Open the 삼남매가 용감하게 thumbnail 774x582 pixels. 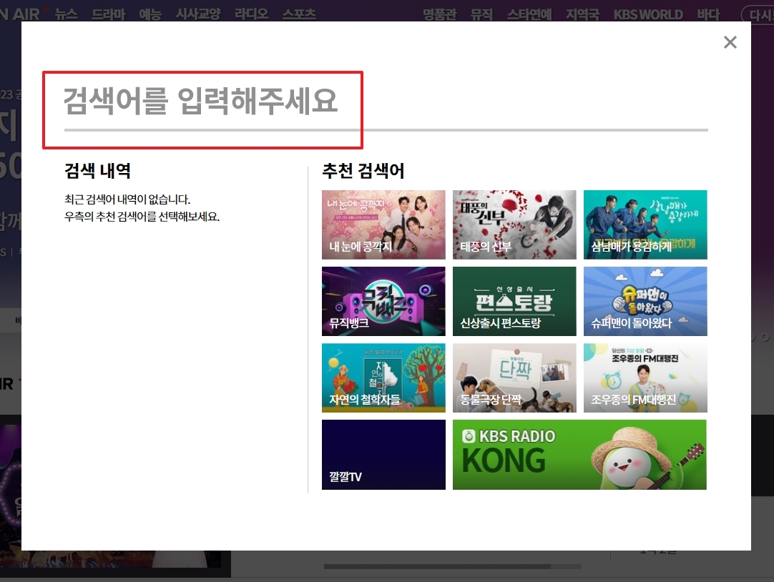(x=645, y=225)
